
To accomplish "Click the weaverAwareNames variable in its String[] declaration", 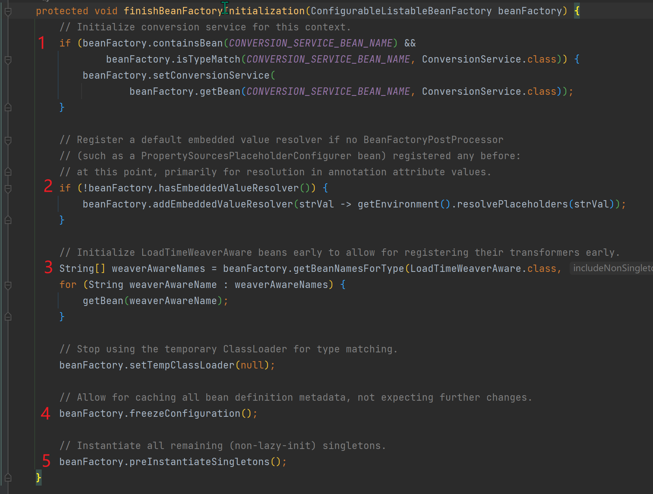I will 158,269.
